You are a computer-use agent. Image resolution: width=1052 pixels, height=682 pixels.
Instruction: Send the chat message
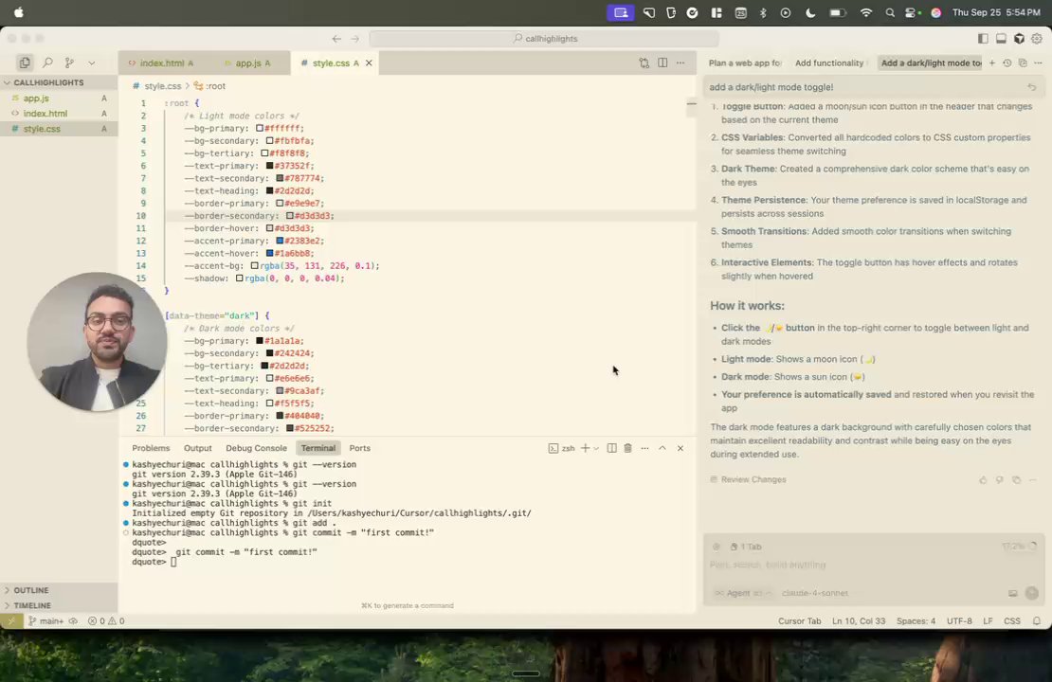[x=1032, y=593]
